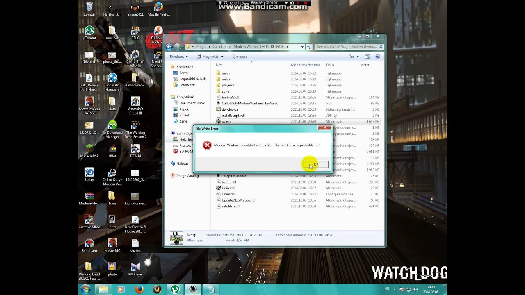This screenshot has height=295, width=525.
Task: Open the Windows Start menu
Action: point(86,289)
